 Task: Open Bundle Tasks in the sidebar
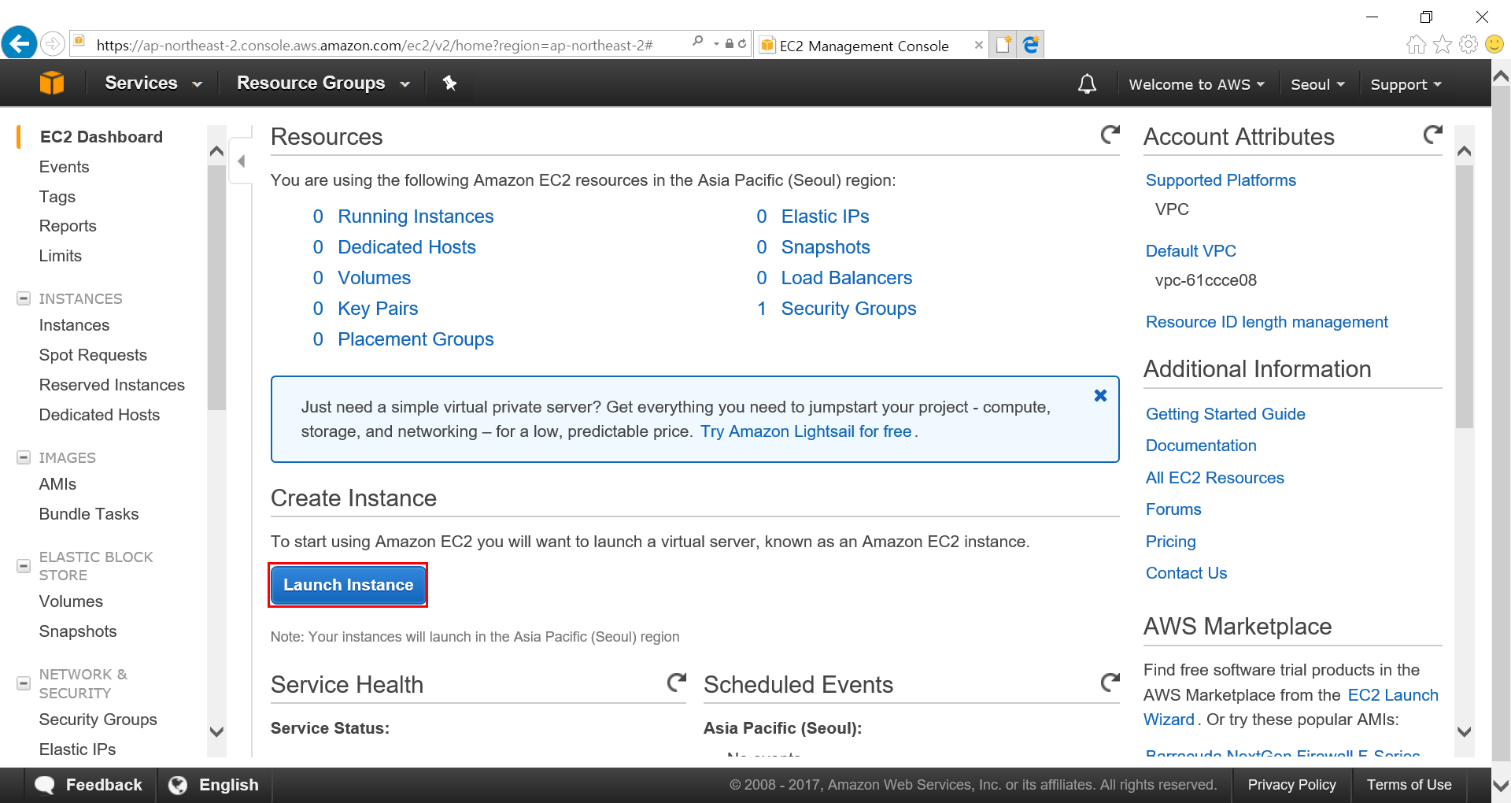(89, 514)
